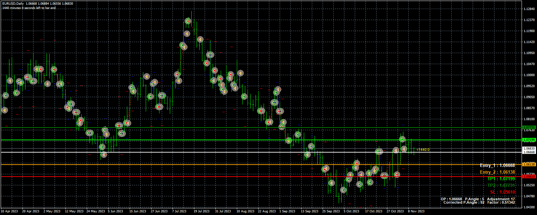Select the TP2 : 1.07731 label
The width and height of the screenshot is (537, 215).
pyautogui.click(x=501, y=186)
